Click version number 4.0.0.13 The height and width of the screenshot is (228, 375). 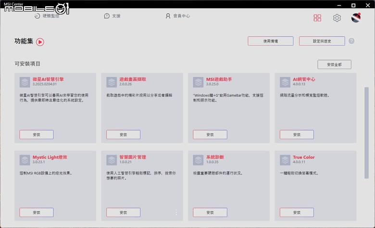coord(299,84)
